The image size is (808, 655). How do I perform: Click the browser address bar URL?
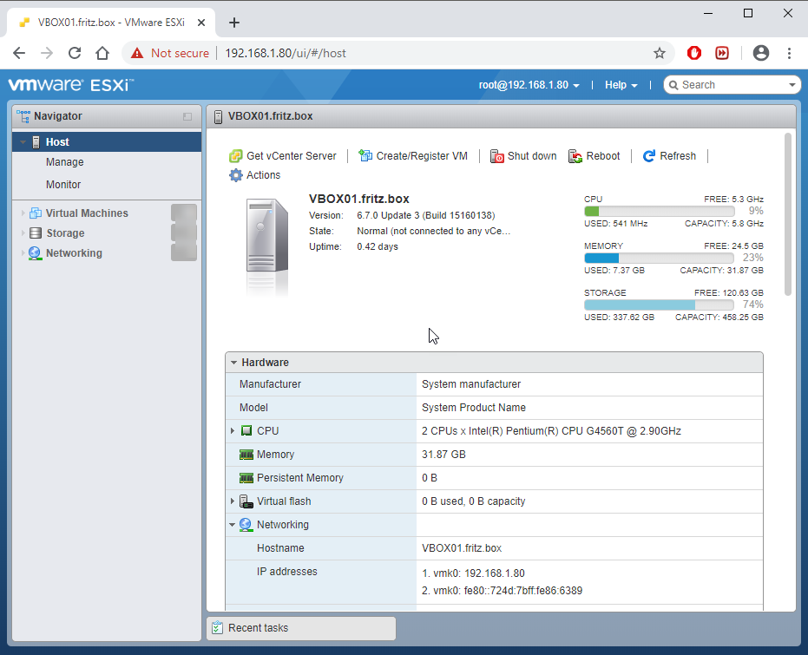click(x=286, y=53)
